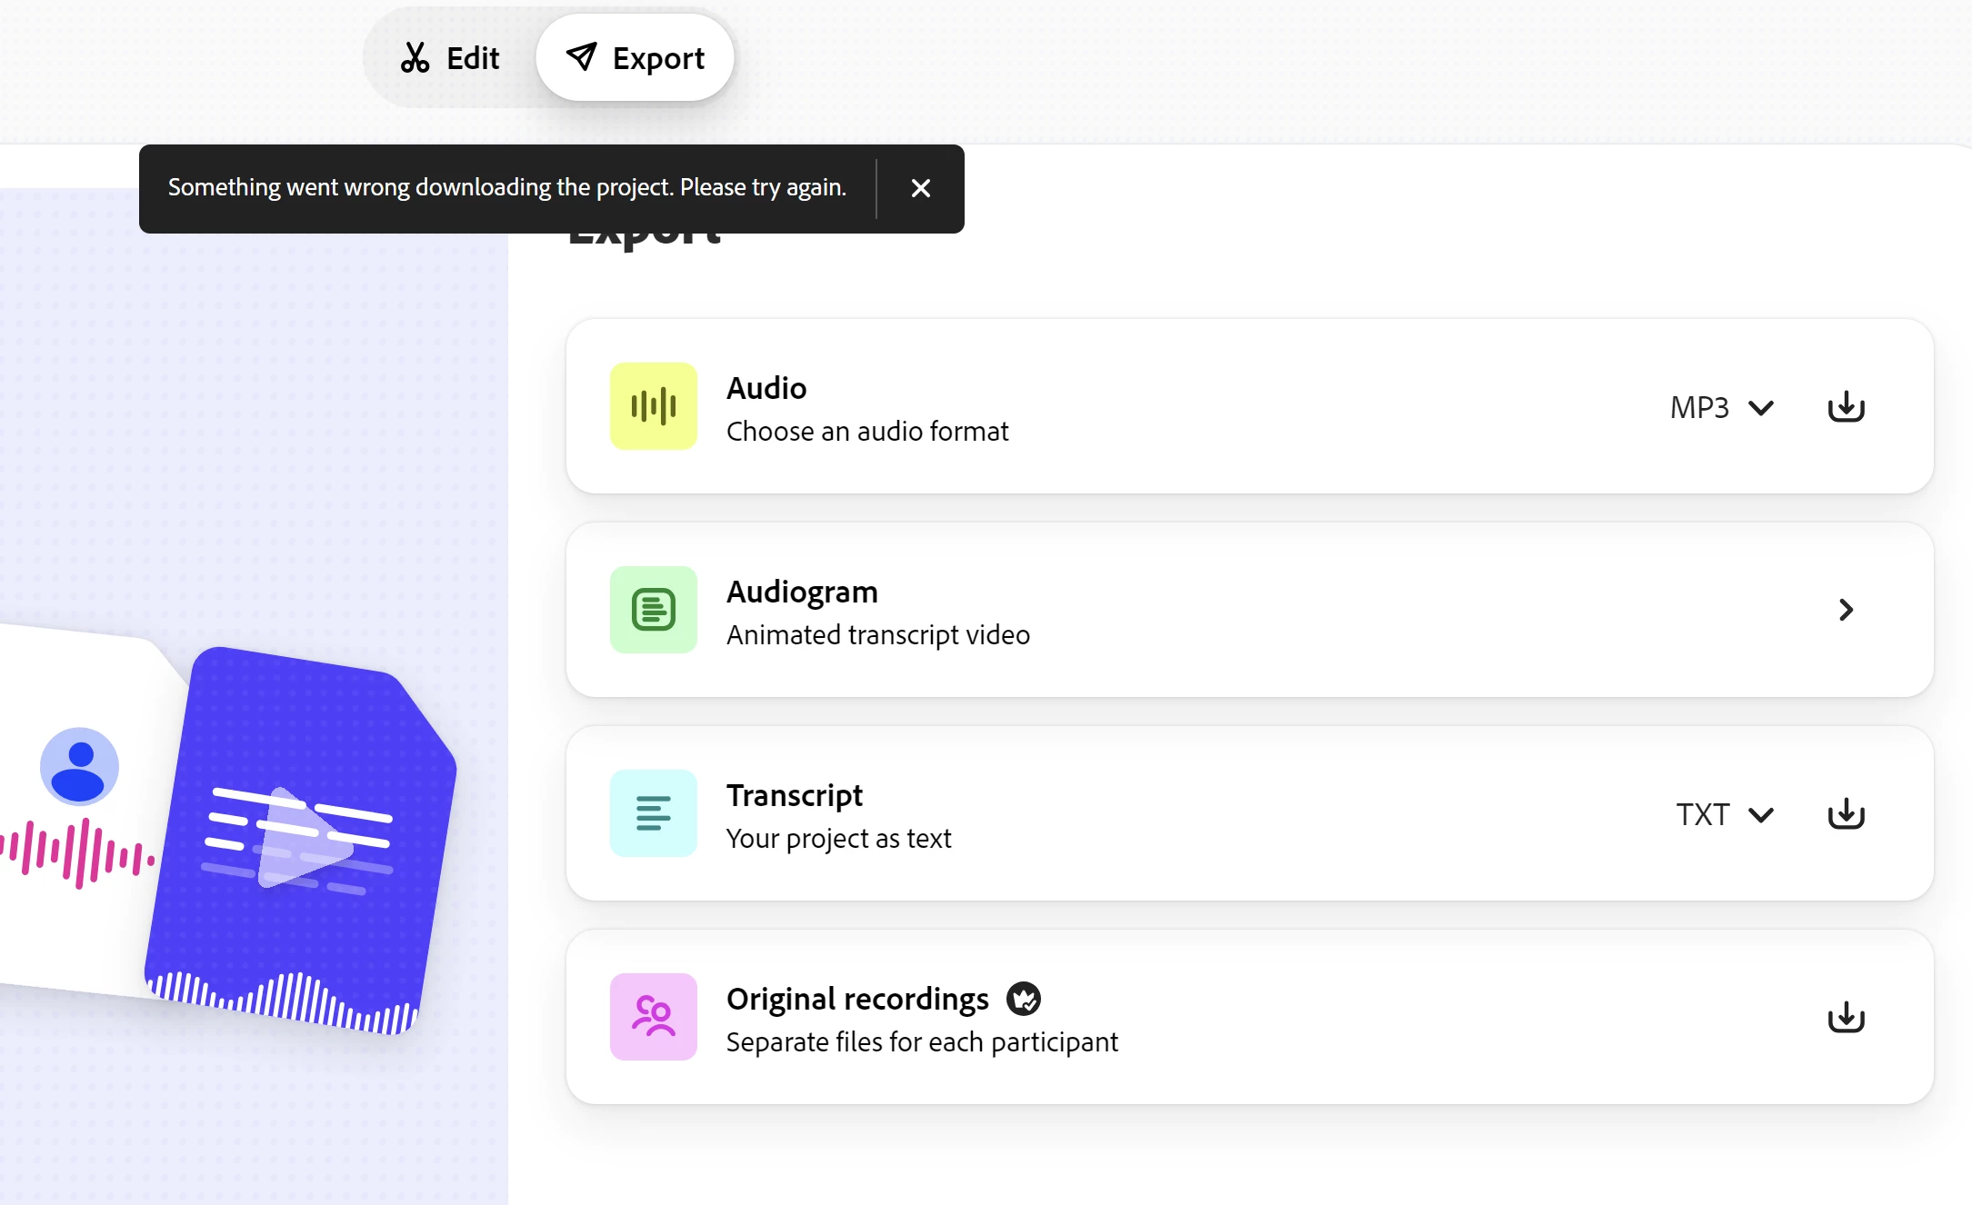Download the Transcript file

point(1846,814)
